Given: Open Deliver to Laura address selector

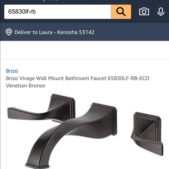Looking at the screenshot, I should coord(54,32).
